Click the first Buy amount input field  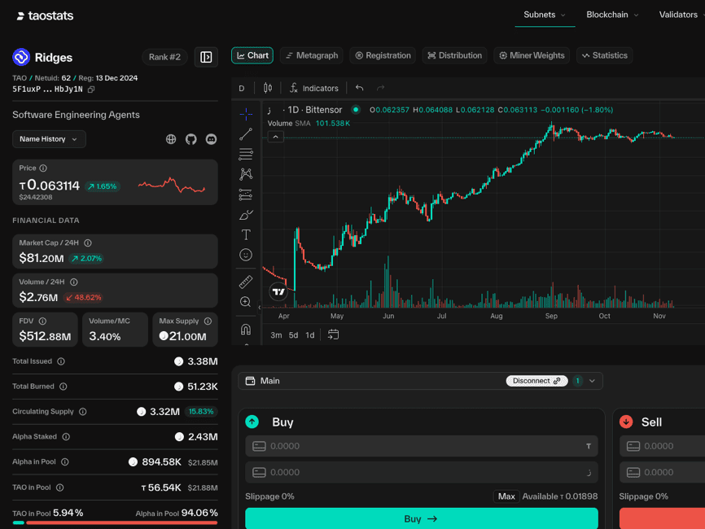421,446
